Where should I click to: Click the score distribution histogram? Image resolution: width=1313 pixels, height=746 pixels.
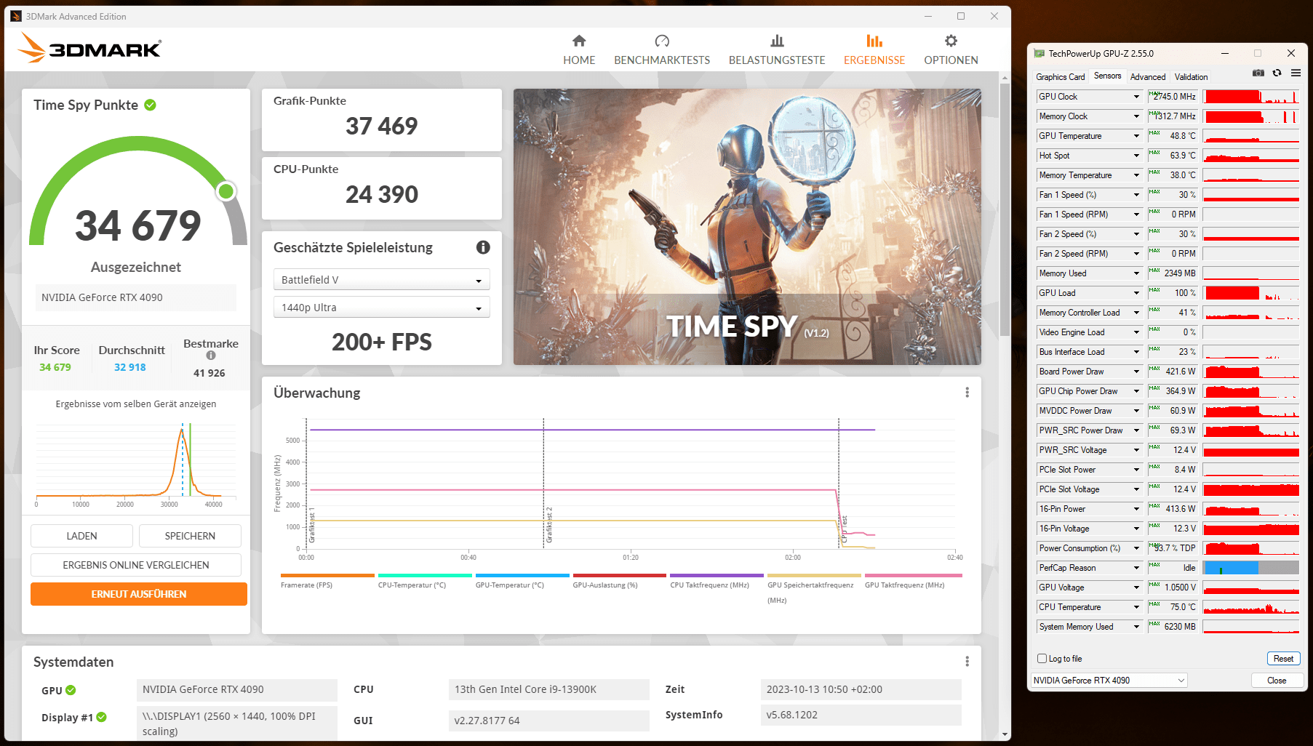point(136,462)
